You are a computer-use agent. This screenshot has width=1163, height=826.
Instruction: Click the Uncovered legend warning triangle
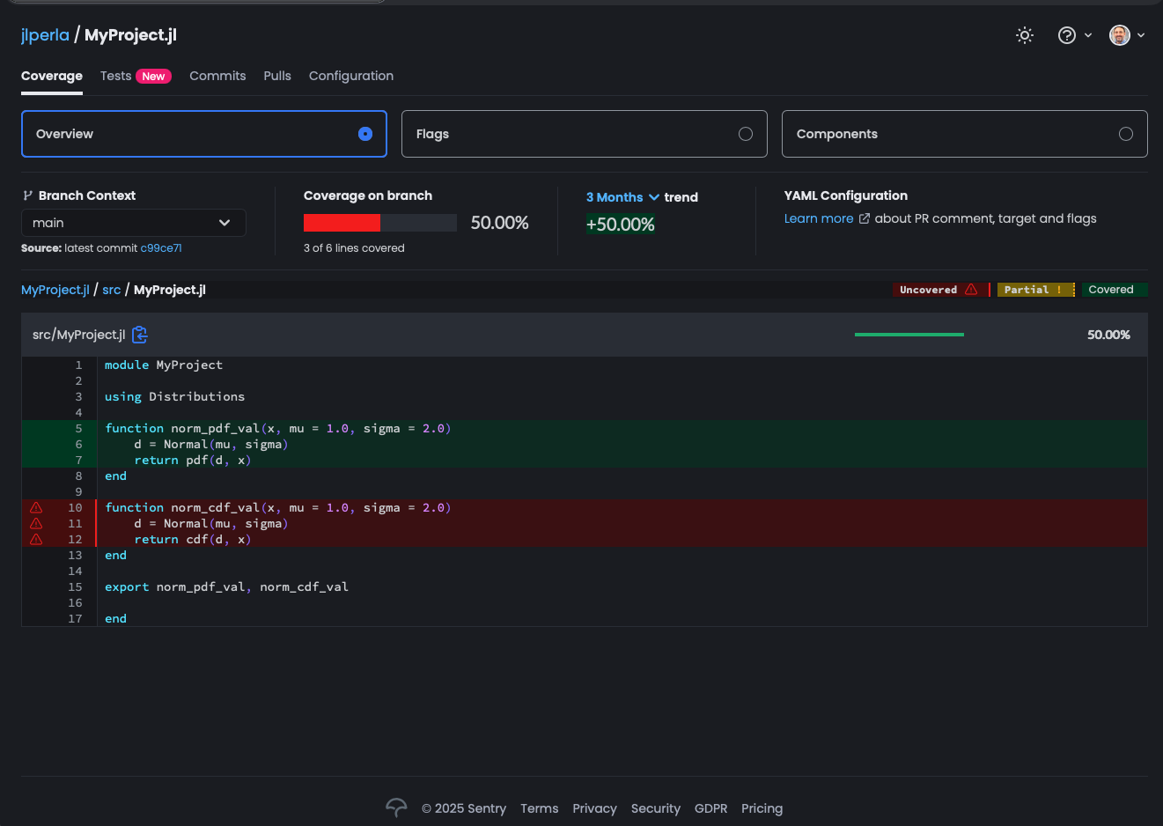tap(971, 290)
